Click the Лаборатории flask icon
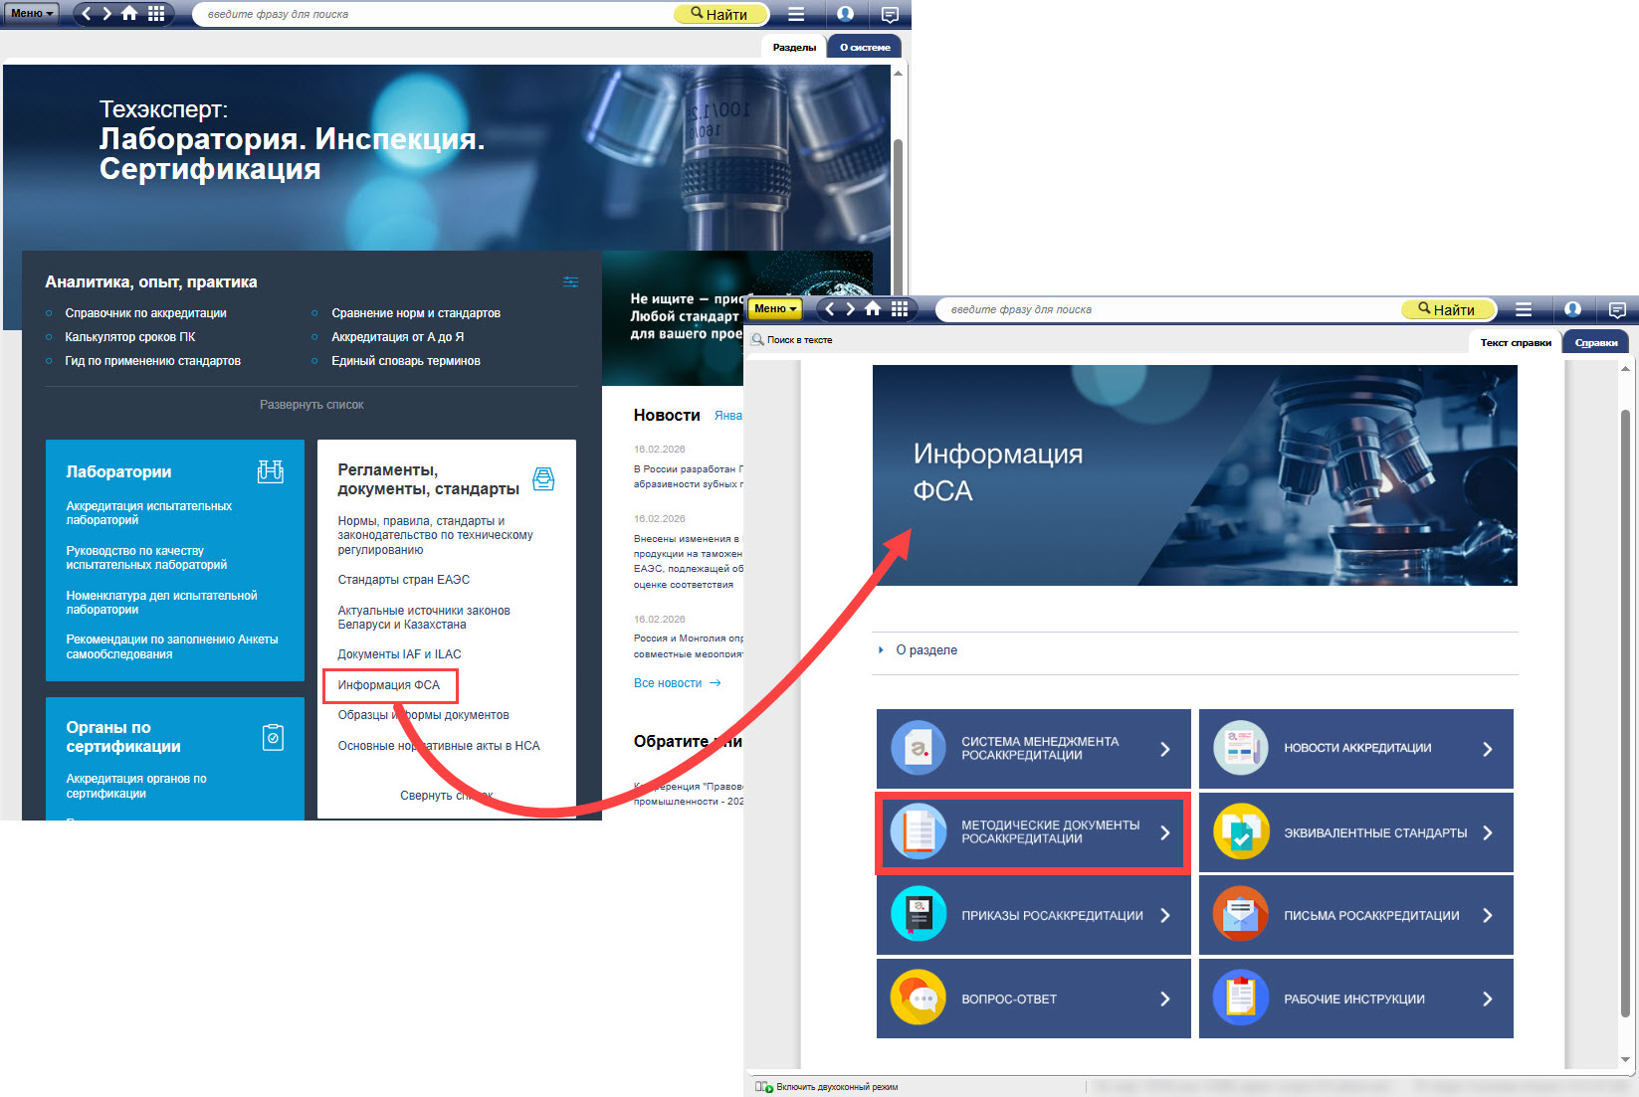Viewport: 1639px width, 1097px height. tap(271, 471)
